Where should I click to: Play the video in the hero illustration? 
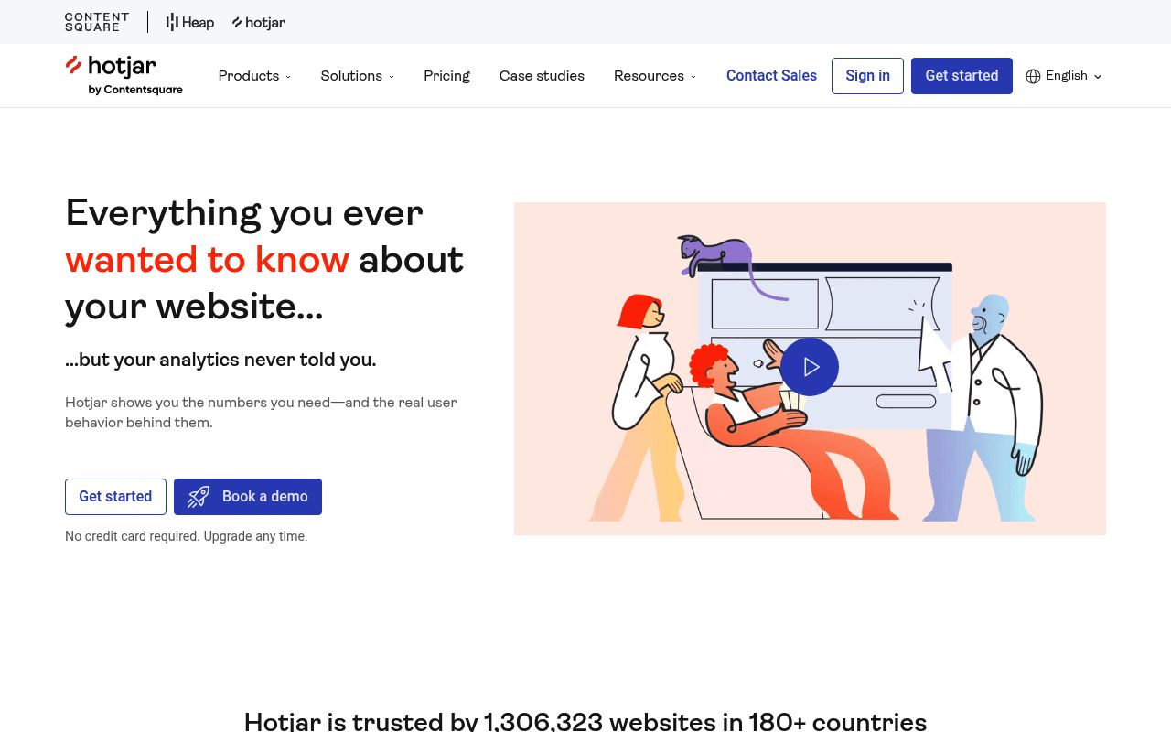(x=810, y=367)
